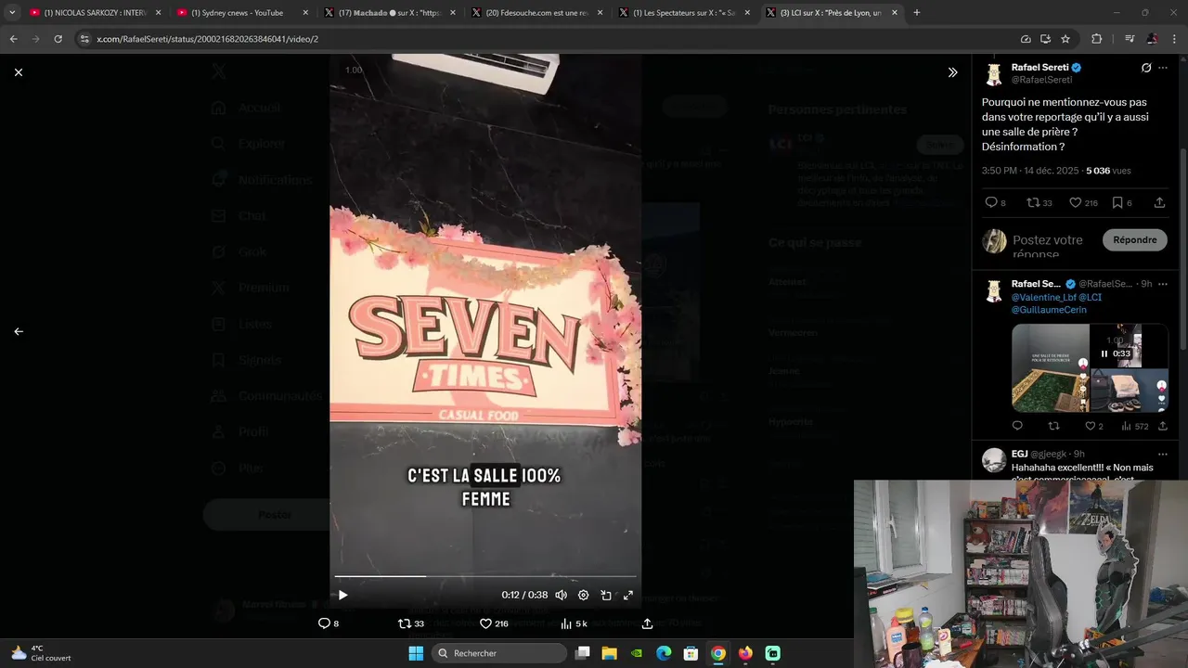Switch to the Sydney cnews YouTube tab
The image size is (1188, 668).
click(243, 13)
